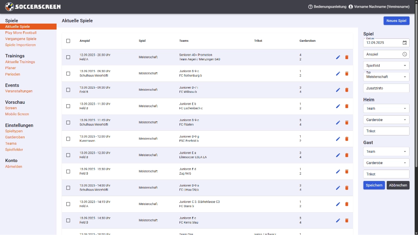The width and height of the screenshot is (418, 235).
Task: Save the game with Speichern
Action: (x=374, y=185)
